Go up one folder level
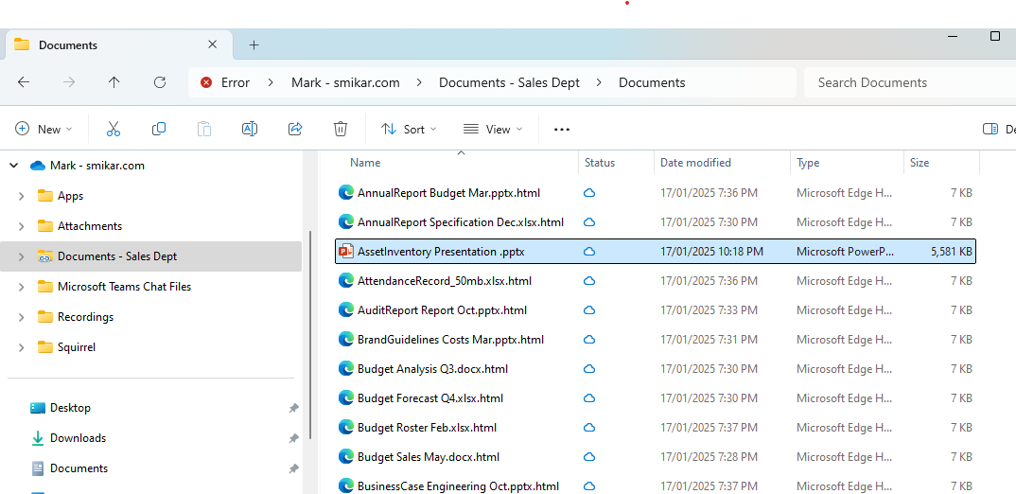 point(114,82)
